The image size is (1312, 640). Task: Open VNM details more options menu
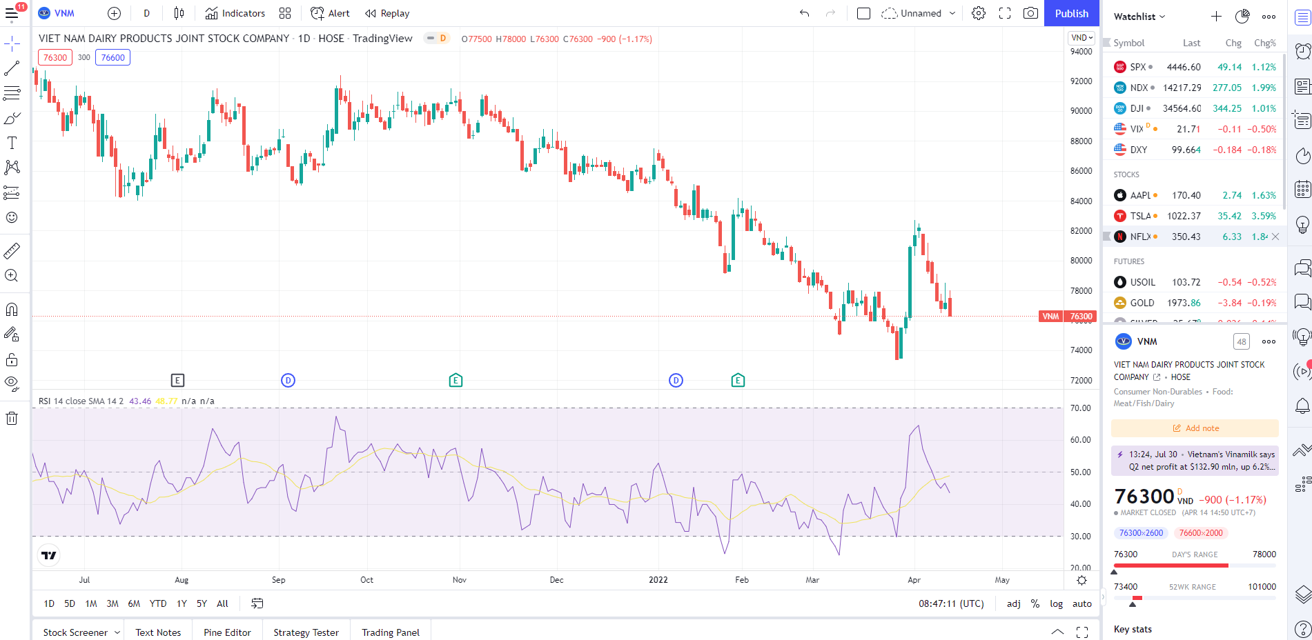click(1269, 341)
